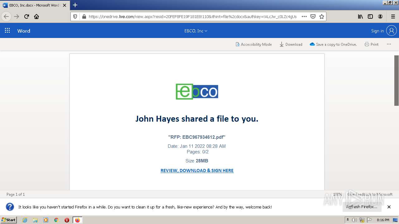Open the Office app launcher grid
The image size is (399, 224).
coord(7,30)
